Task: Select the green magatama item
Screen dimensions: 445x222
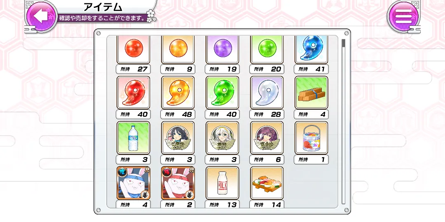Action: 222,92
